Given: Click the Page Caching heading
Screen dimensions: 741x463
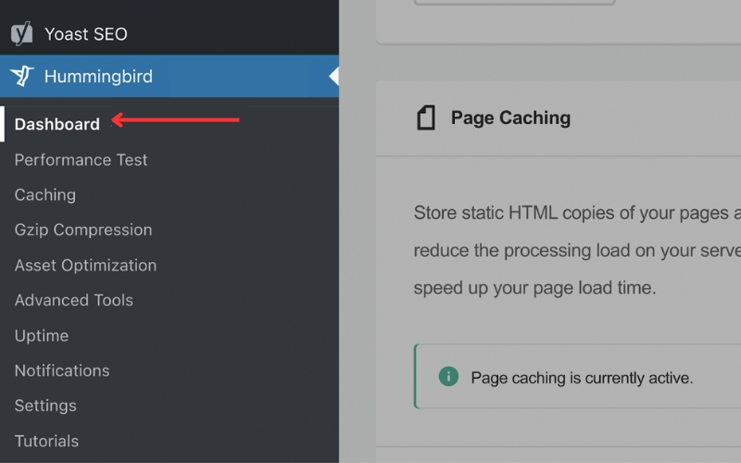Looking at the screenshot, I should pos(510,119).
